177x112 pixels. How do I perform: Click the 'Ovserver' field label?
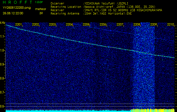(x=57, y=3)
